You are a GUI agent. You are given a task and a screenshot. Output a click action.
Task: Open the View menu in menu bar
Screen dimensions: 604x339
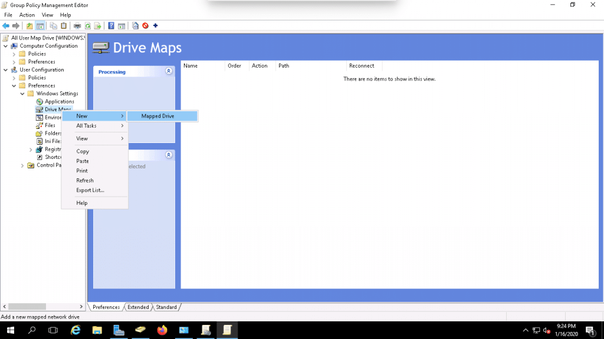[x=47, y=15]
